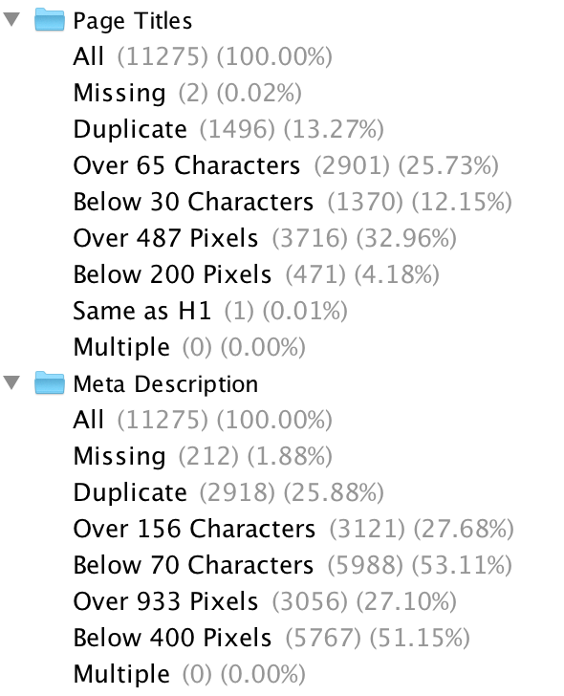Select Page Titles All filter (11275)

[x=203, y=56]
